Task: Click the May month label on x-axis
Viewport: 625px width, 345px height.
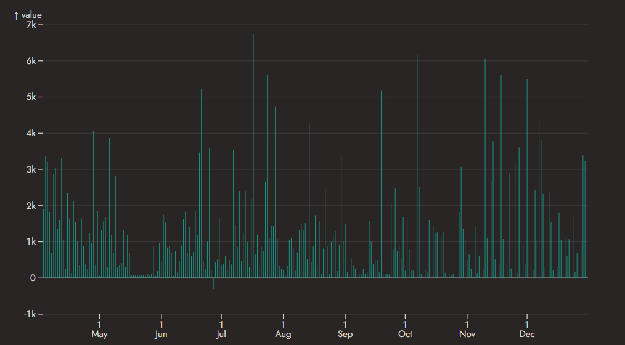Action: tap(99, 335)
